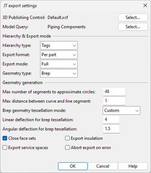Open the Export mode dropdown
This screenshot has width=151, height=173.
(59, 64)
